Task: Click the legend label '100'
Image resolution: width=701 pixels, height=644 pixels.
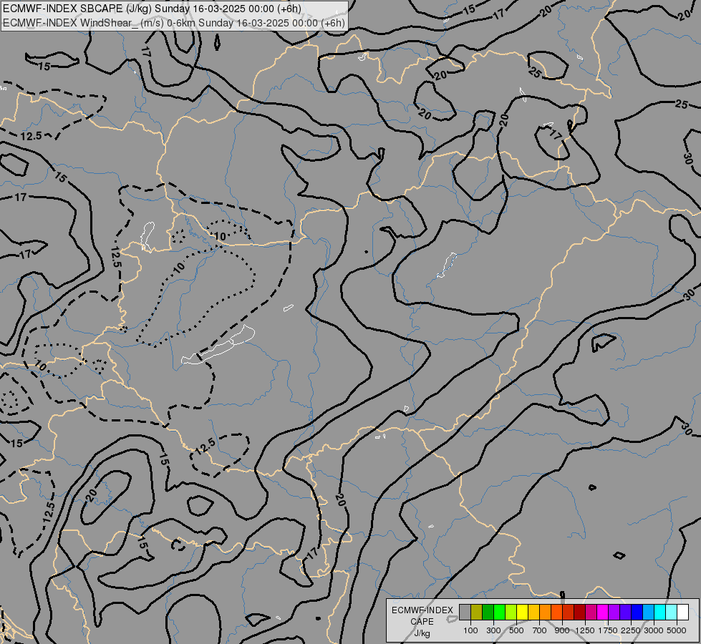Action: click(x=470, y=630)
